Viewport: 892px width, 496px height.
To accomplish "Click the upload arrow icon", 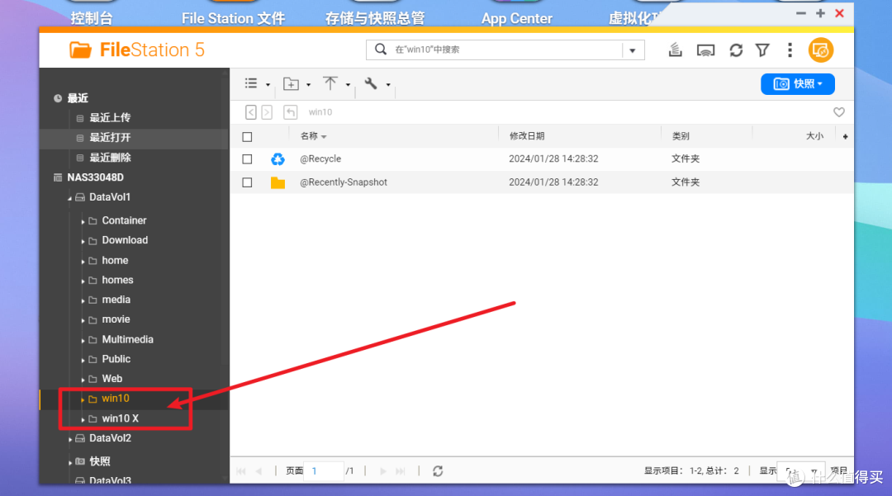I will coord(330,83).
